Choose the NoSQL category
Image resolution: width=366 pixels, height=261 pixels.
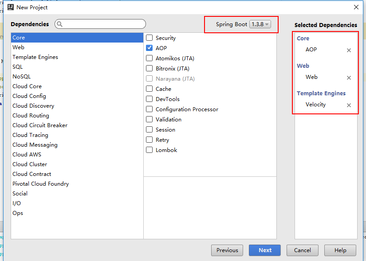pos(77,77)
